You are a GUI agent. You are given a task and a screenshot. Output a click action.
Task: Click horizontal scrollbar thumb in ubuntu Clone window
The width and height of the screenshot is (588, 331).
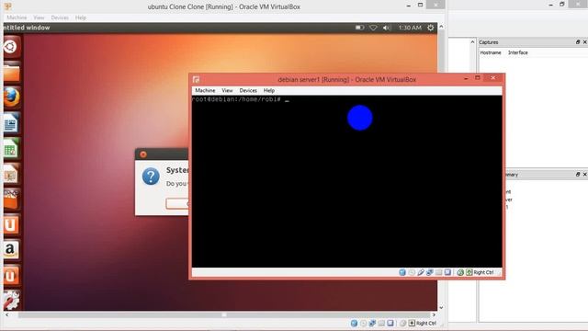[x=224, y=314]
